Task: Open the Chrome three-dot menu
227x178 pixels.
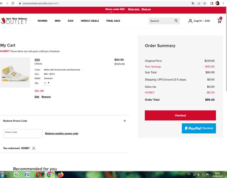Action: click(x=223, y=3)
